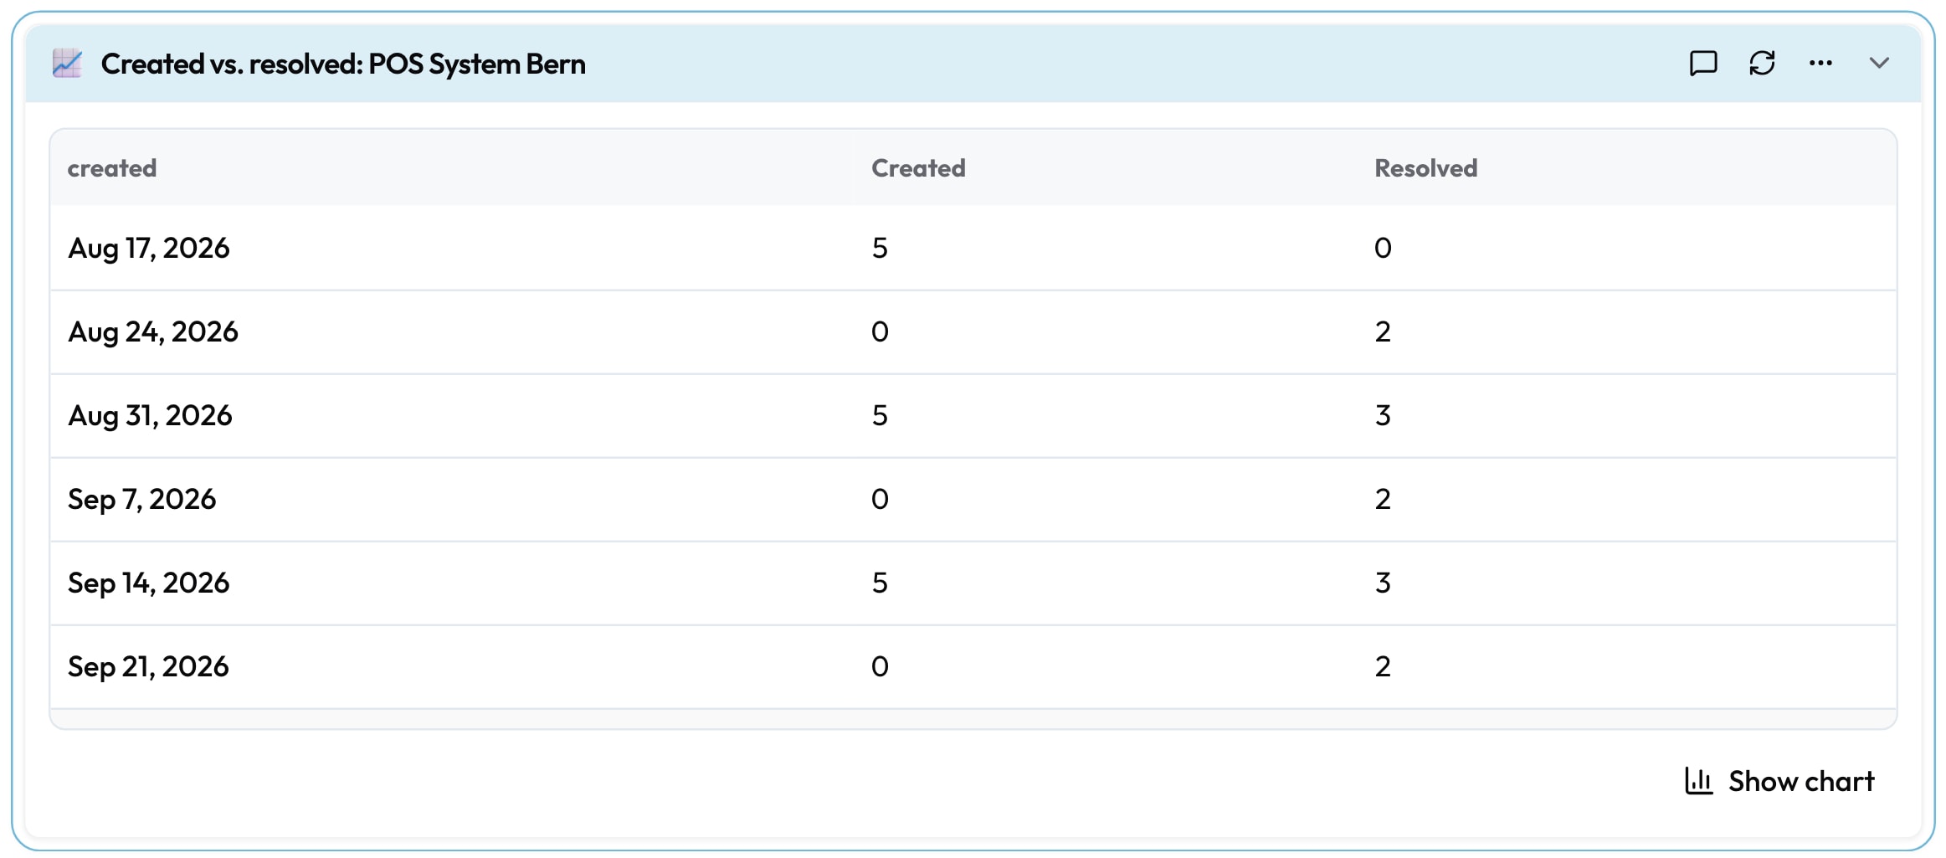1946x858 pixels.
Task: Click the Created value 5 for Aug 31, 2026
Action: [x=880, y=415]
